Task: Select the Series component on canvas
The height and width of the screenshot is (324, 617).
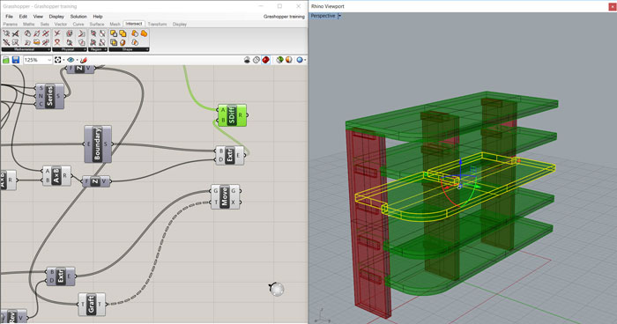Action: [x=50, y=96]
